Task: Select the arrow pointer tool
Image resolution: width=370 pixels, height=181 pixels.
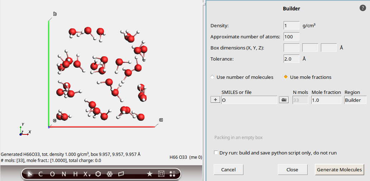Action: (30, 174)
